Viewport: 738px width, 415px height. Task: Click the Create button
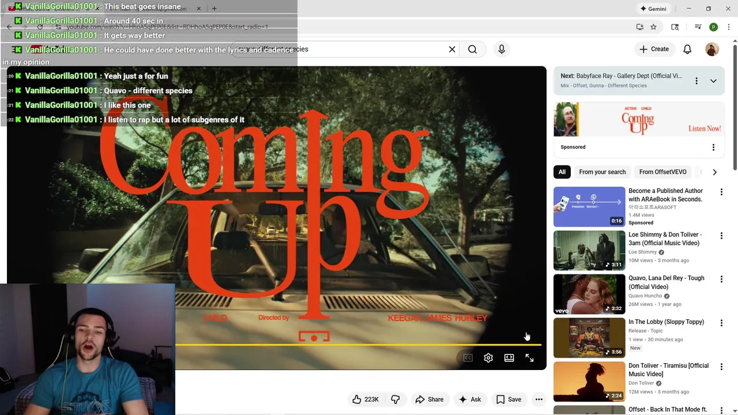(654, 49)
